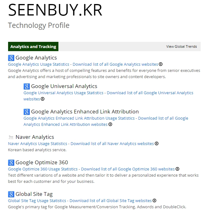Click download icon after Google Optimize 360 websites

tap(177, 169)
